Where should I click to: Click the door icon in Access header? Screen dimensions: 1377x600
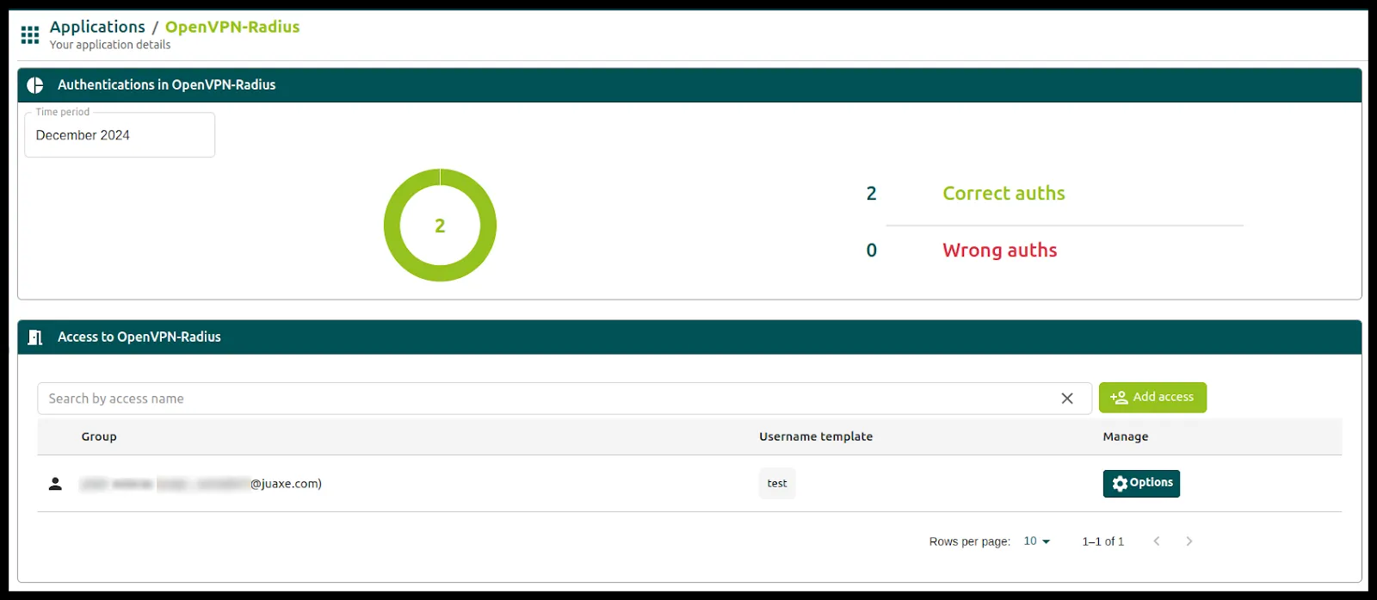(35, 337)
